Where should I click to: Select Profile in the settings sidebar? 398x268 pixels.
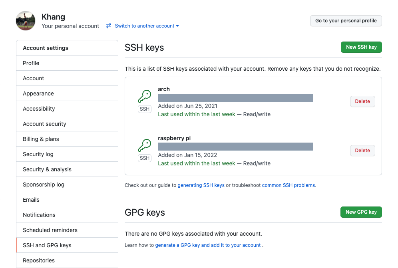tap(31, 63)
